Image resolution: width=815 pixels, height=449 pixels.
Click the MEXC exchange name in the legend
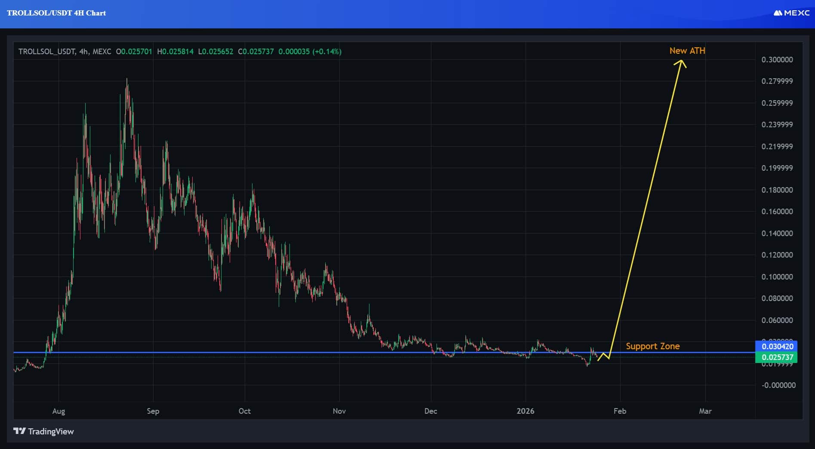coord(103,51)
